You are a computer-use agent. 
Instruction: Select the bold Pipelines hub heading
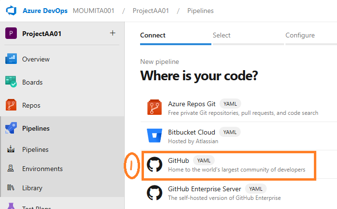pyautogui.click(x=36, y=129)
